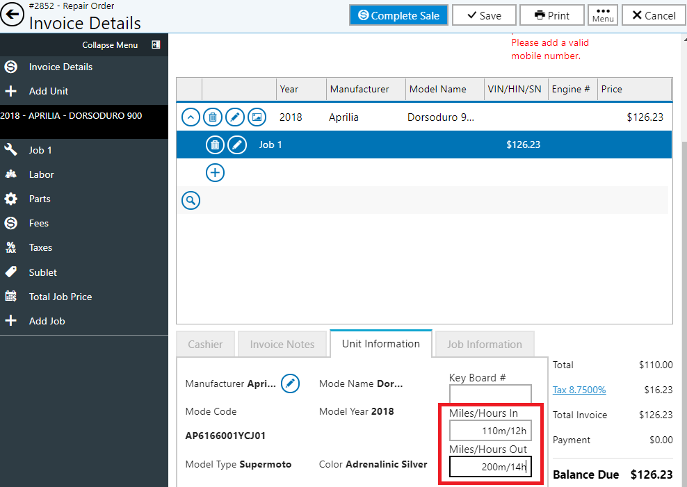Click the Complete Sale button
The image size is (687, 487).
398,15
